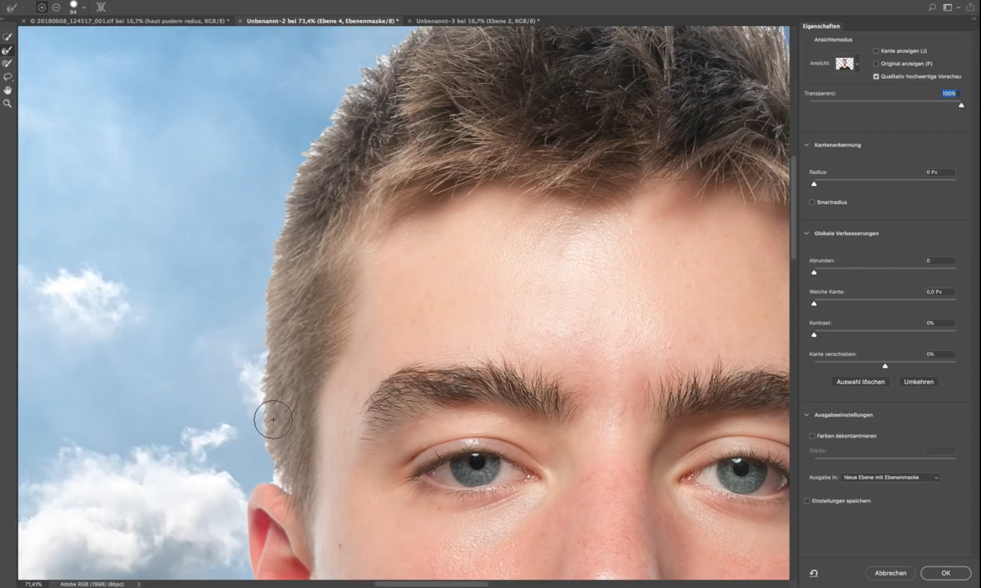Choose the Lasso tool

8,77
